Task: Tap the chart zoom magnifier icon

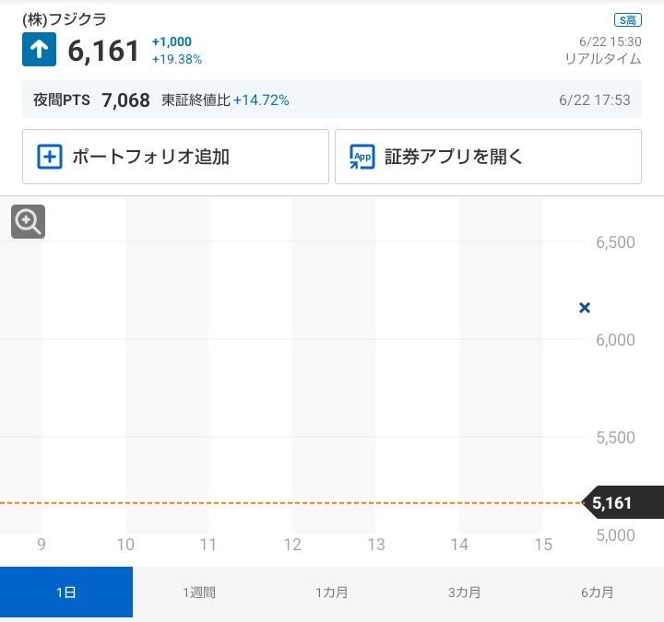Action: pyautogui.click(x=28, y=221)
